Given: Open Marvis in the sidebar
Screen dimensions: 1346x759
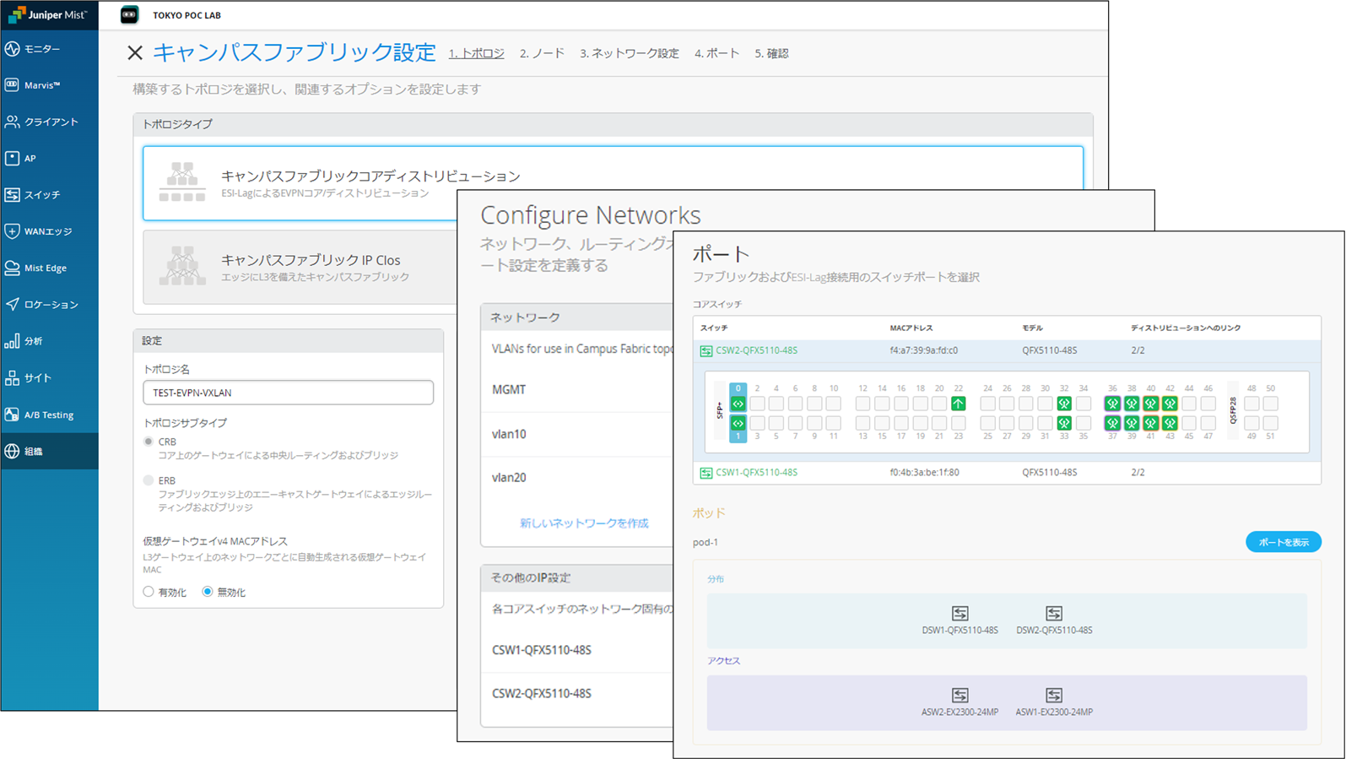Looking at the screenshot, I should (42, 85).
